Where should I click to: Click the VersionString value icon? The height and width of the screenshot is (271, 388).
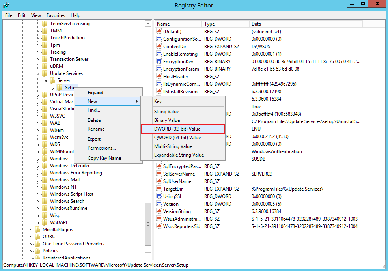click(x=159, y=211)
